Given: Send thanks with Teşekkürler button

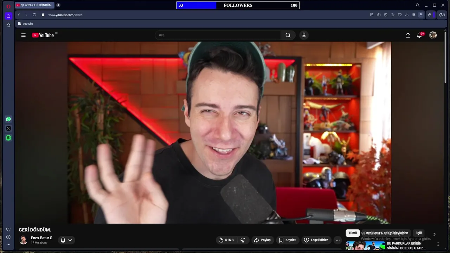Looking at the screenshot, I should click(316, 240).
